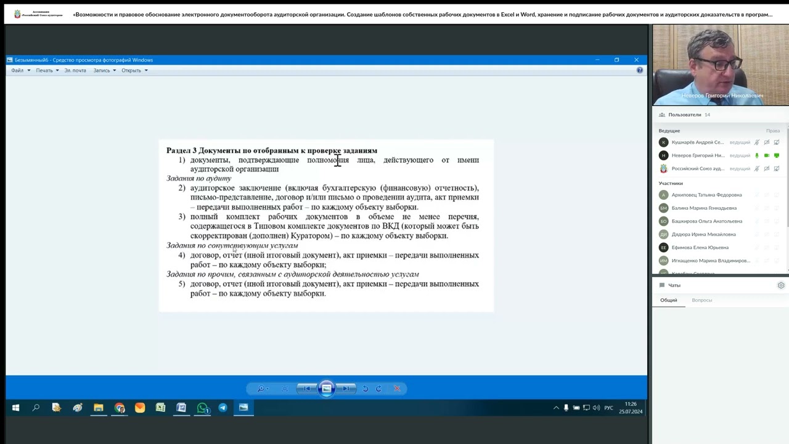Open the volume speaker tray icon
The height and width of the screenshot is (444, 789).
596,408
